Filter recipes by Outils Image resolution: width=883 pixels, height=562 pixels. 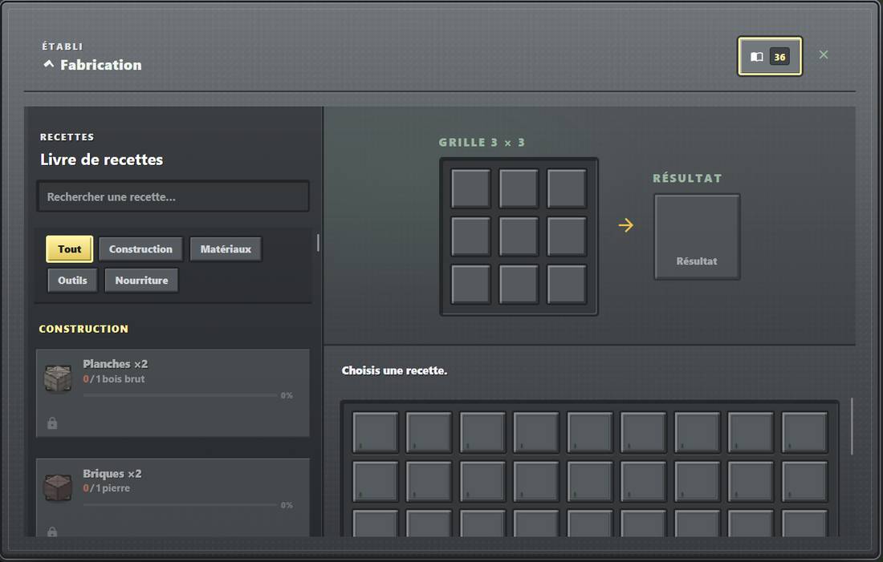tap(72, 280)
